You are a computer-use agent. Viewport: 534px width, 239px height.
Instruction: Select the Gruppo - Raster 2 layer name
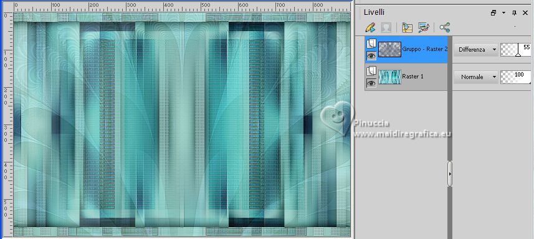pyautogui.click(x=425, y=49)
